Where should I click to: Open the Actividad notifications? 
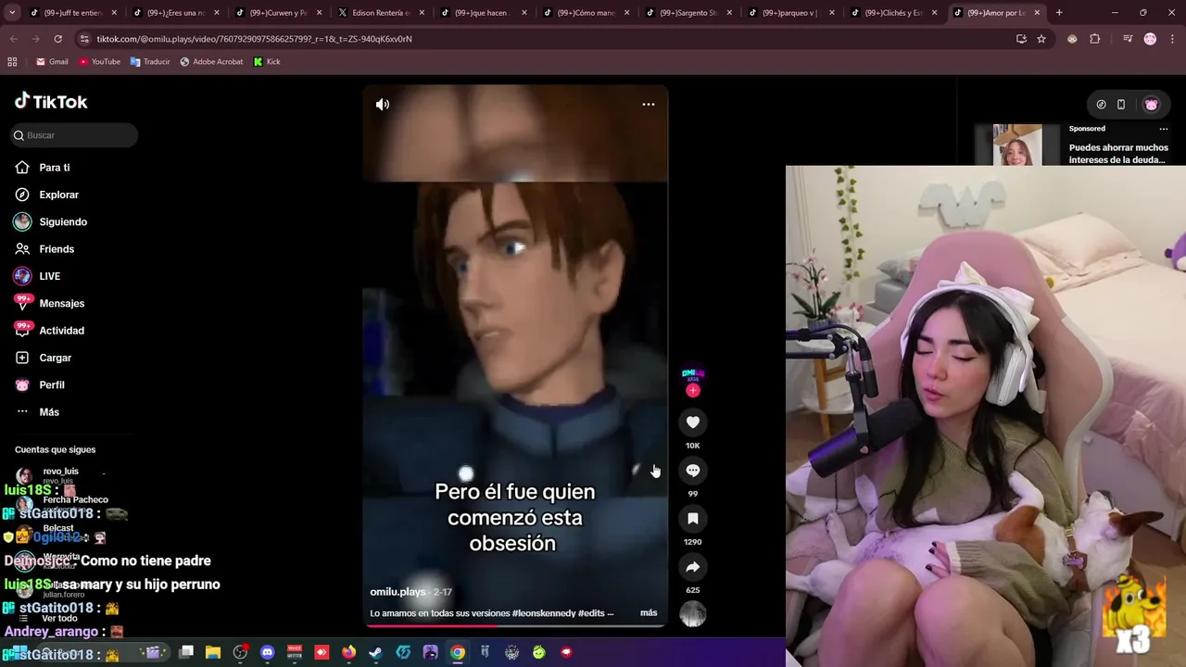pyautogui.click(x=61, y=331)
